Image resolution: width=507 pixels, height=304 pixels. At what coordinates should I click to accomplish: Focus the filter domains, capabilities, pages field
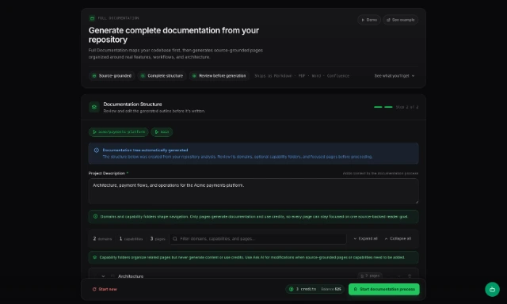click(x=257, y=239)
